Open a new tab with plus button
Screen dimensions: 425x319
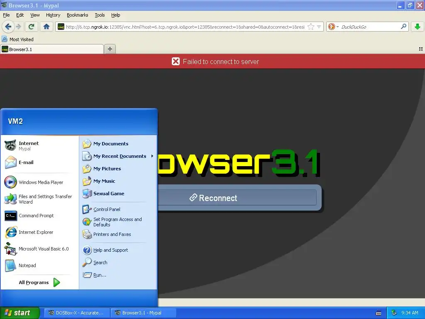110,49
